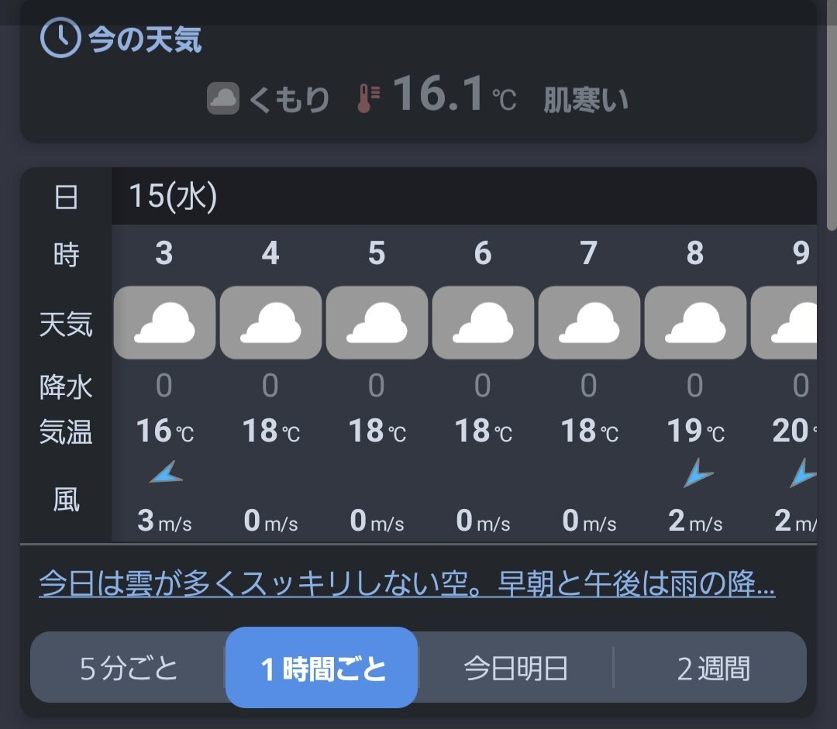
Task: Tap the 19℃ temperature at hour 8
Action: click(x=695, y=432)
